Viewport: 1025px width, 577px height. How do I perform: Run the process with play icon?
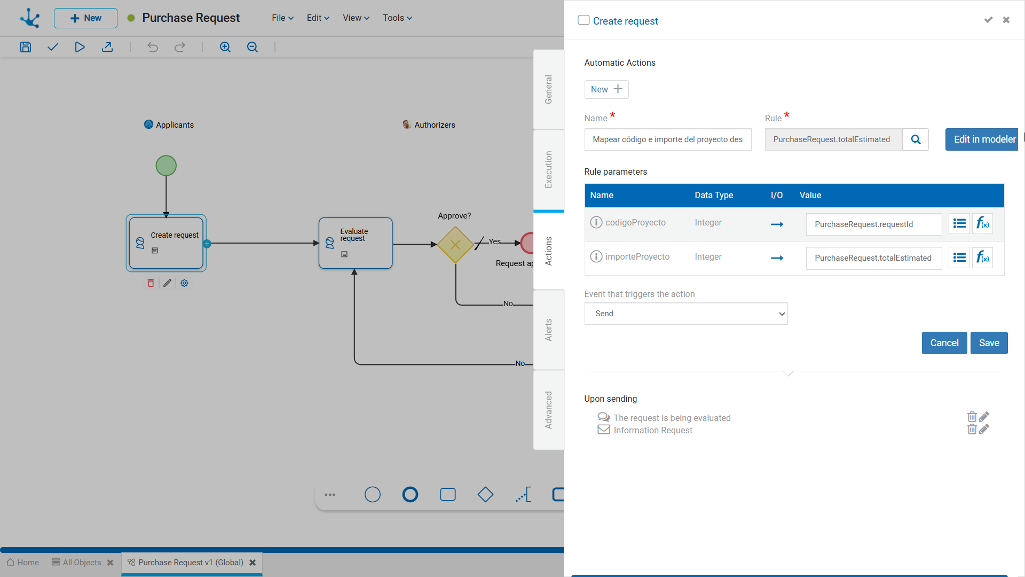[80, 47]
